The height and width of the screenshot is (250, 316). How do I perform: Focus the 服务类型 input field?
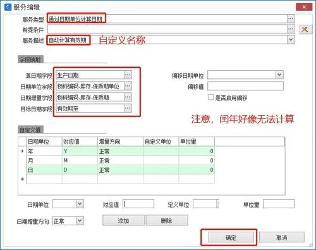pyautogui.click(x=167, y=19)
